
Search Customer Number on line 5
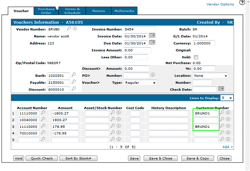[x=222, y=139]
